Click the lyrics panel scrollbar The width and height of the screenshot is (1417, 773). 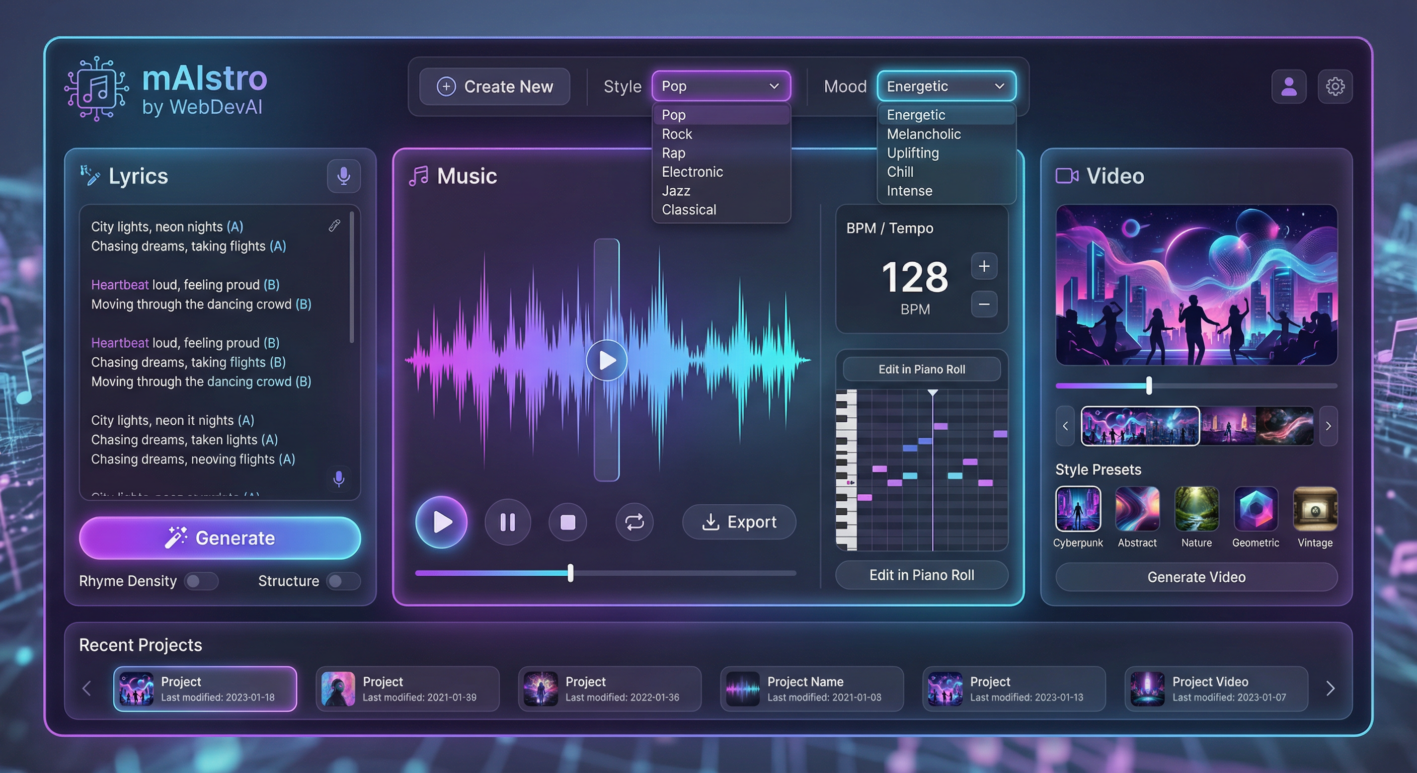tap(352, 278)
